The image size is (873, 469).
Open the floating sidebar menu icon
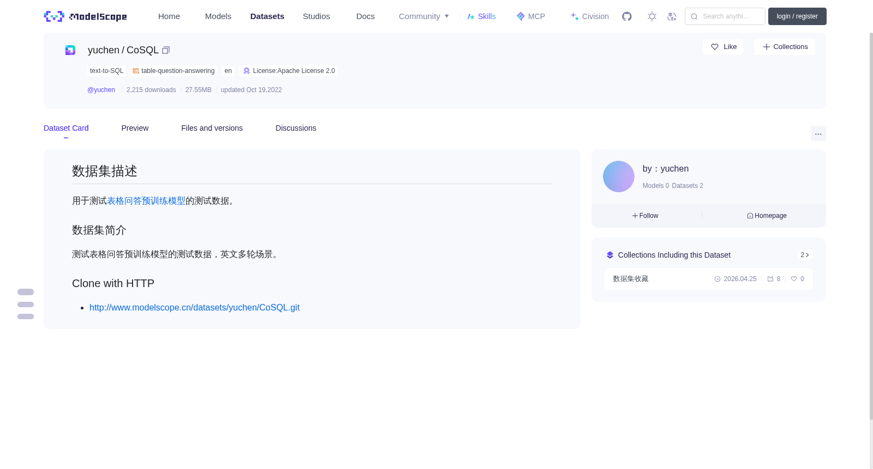[x=26, y=304]
